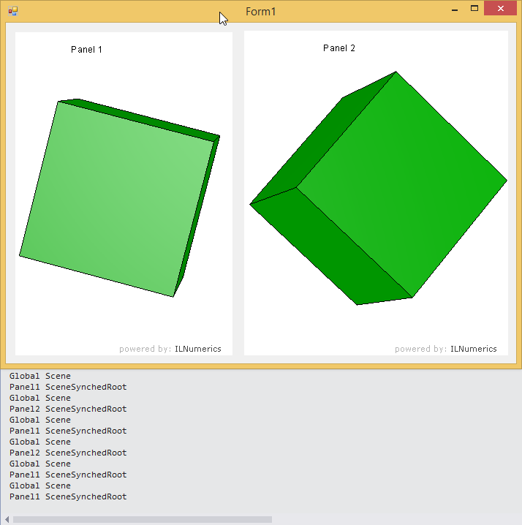The image size is (522, 525).
Task: Click the Panel 1 label
Action: tap(86, 50)
